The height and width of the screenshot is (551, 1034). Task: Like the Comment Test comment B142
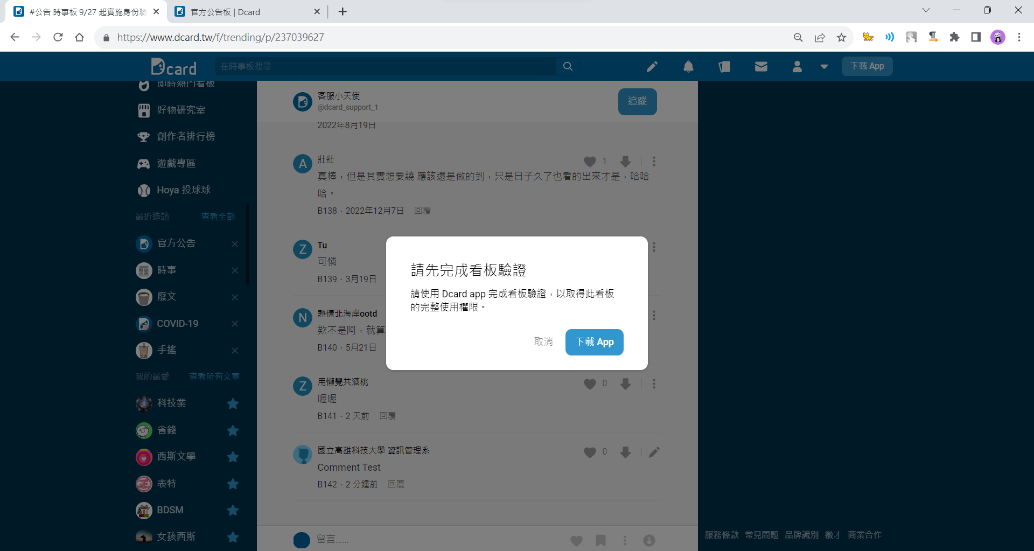[590, 452]
